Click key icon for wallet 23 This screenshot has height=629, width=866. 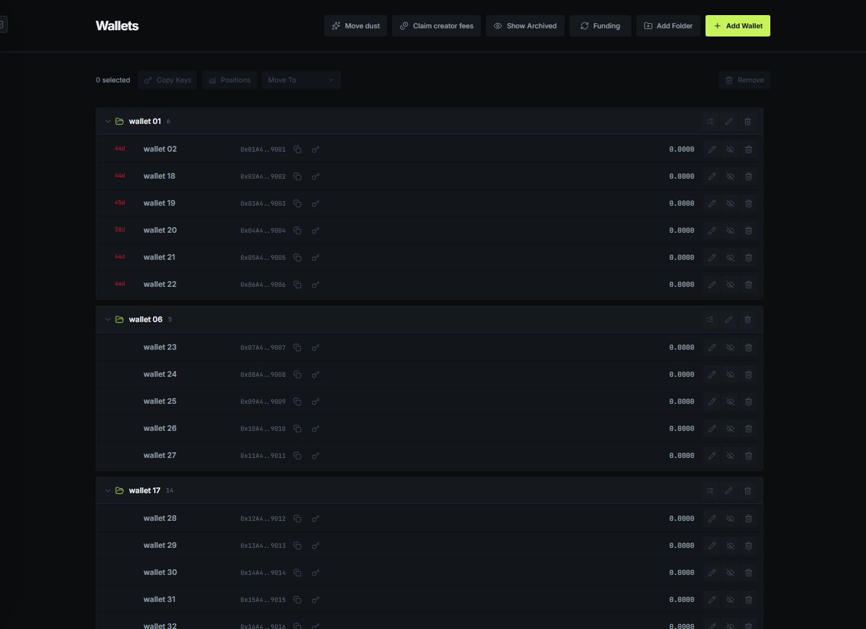(x=315, y=348)
